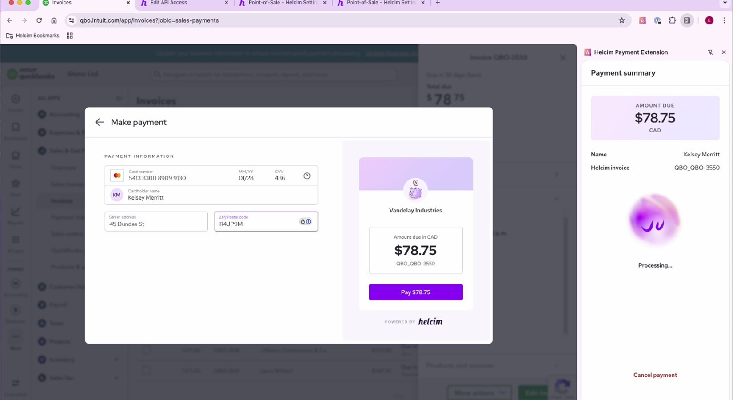Expand the tab search dropdown arrow
The image size is (733, 400).
(x=725, y=3)
